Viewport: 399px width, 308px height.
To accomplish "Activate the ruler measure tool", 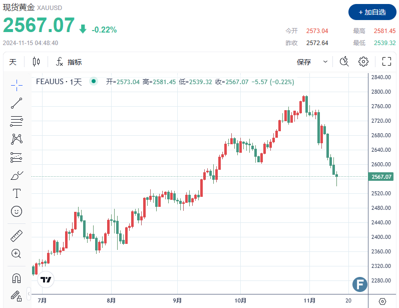I will click(17, 235).
